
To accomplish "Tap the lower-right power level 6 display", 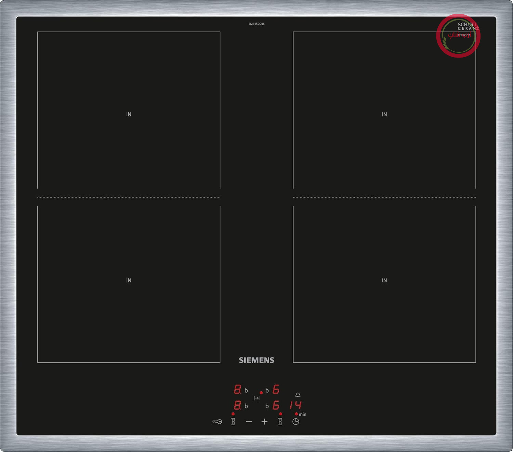I will (x=276, y=405).
